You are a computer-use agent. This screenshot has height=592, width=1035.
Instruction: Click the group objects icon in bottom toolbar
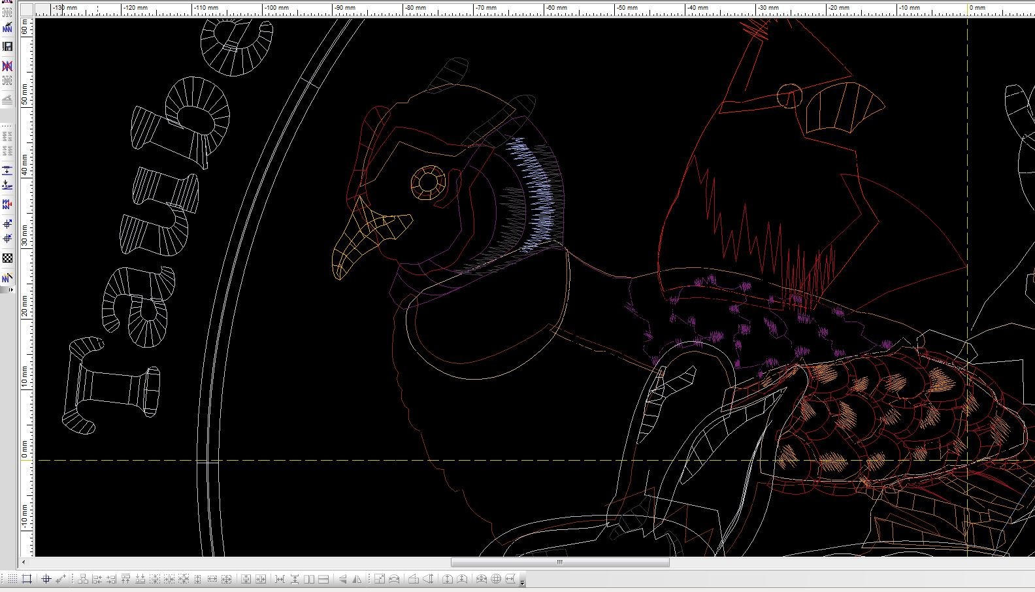(82, 579)
